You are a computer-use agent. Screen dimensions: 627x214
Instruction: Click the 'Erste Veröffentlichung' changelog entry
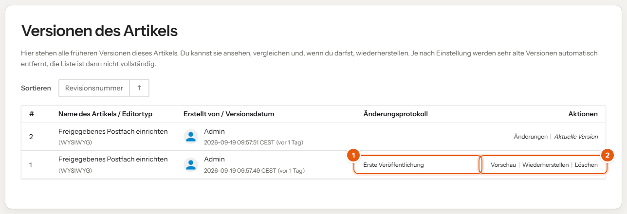pos(393,165)
